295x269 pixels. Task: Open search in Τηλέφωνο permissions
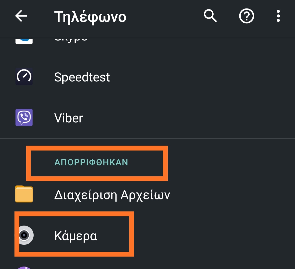tap(210, 16)
